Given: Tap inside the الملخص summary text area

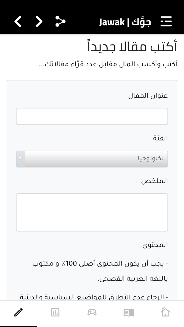Looking at the screenshot, I should [92, 212].
